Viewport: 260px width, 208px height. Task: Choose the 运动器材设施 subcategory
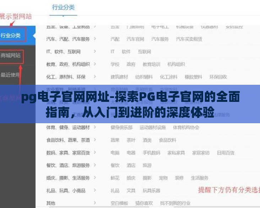point(152,128)
